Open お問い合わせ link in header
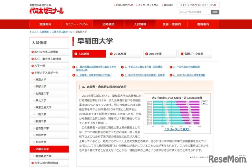This screenshot has width=252, height=168. (123, 5)
